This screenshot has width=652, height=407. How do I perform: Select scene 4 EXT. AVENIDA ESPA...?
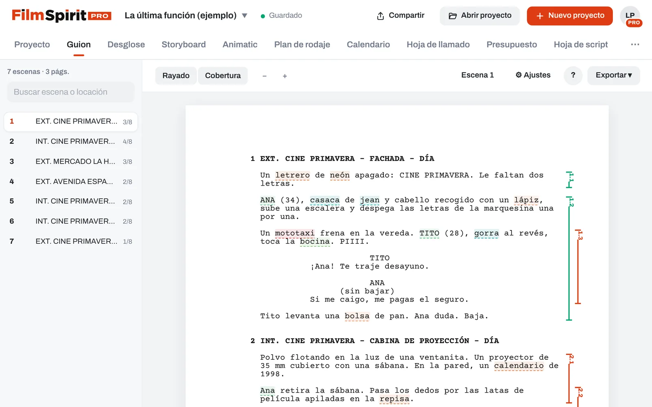[71, 182]
